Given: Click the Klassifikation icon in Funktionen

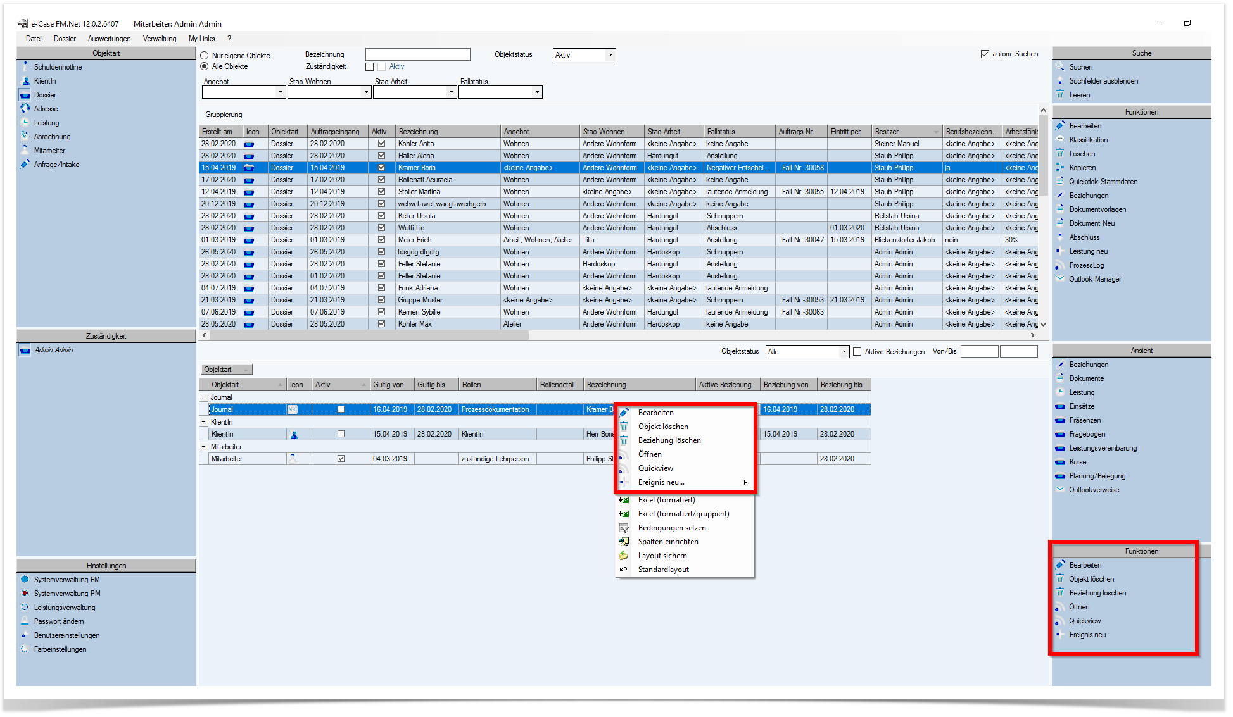Looking at the screenshot, I should click(x=1060, y=140).
